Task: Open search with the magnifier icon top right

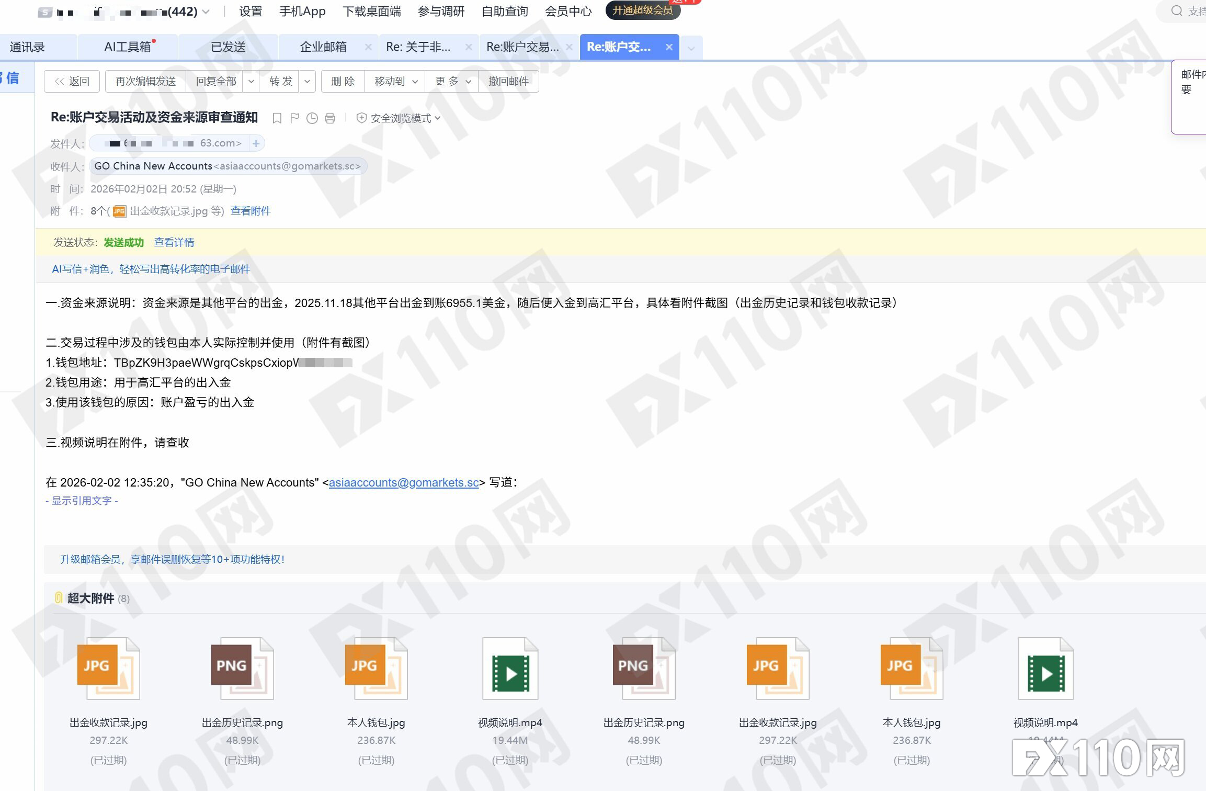Action: pyautogui.click(x=1176, y=10)
